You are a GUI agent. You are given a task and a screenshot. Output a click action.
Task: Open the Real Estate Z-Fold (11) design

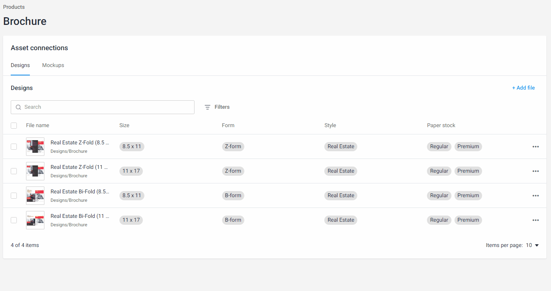(x=79, y=167)
